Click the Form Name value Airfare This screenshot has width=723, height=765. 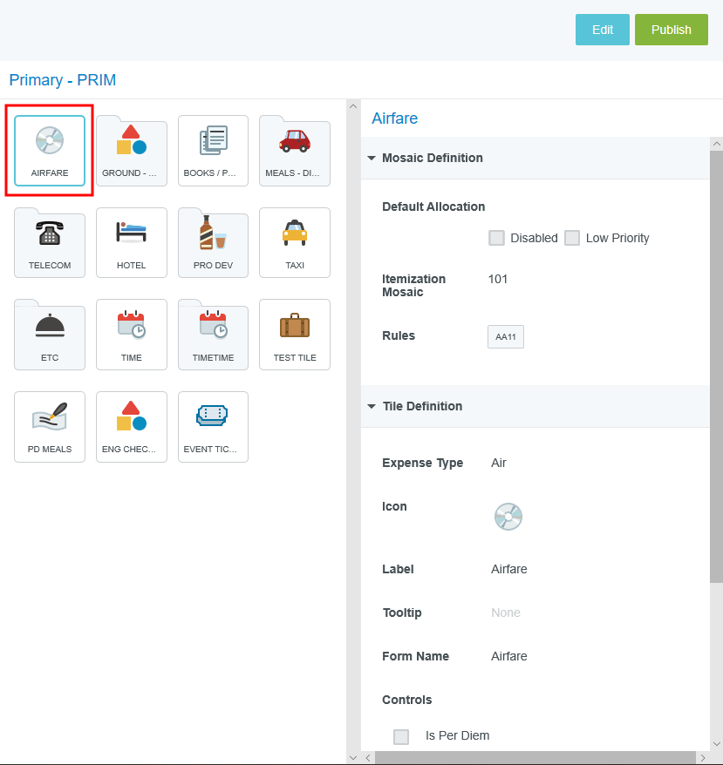coord(509,656)
